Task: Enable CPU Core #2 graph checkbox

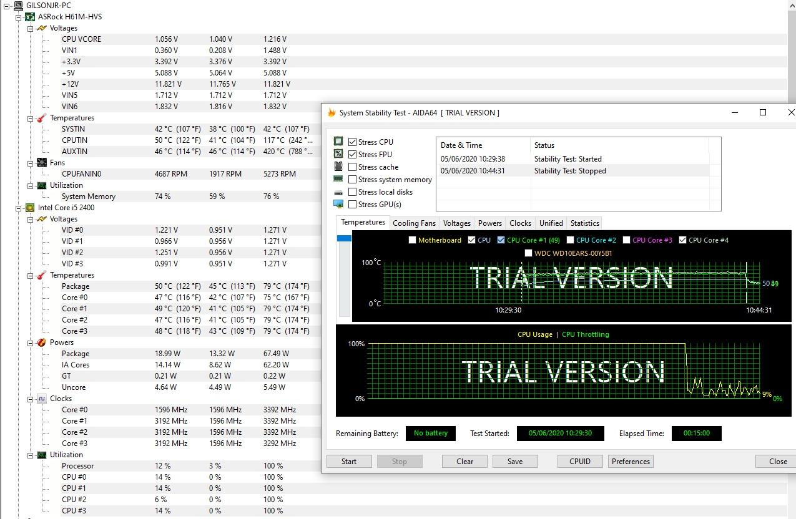Action: pyautogui.click(x=570, y=240)
